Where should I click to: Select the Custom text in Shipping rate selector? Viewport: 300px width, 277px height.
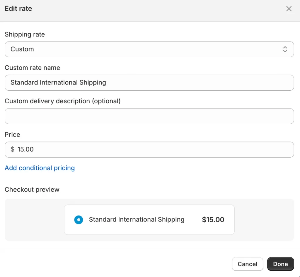[x=22, y=49]
